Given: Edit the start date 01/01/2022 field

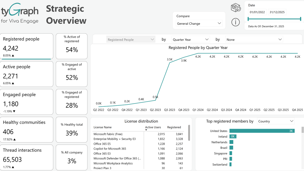Looking at the screenshot, I should pos(257,12).
